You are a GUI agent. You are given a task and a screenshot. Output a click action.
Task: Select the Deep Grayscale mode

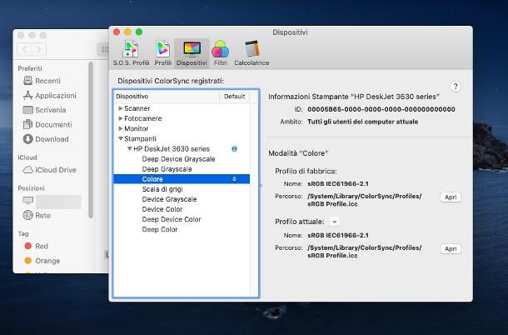click(x=167, y=169)
